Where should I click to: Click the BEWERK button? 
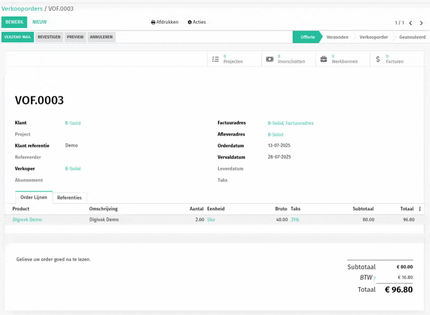[x=14, y=22]
